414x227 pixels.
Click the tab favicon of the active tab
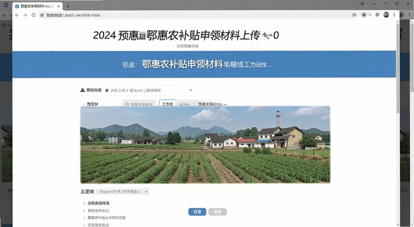[17, 6]
